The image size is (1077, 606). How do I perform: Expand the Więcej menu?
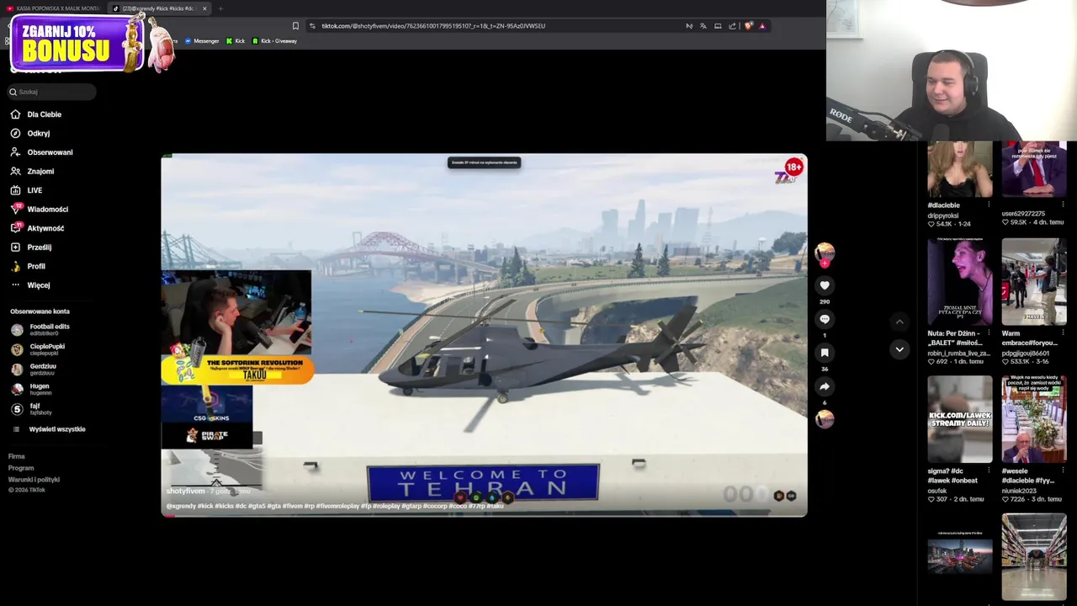(x=30, y=285)
